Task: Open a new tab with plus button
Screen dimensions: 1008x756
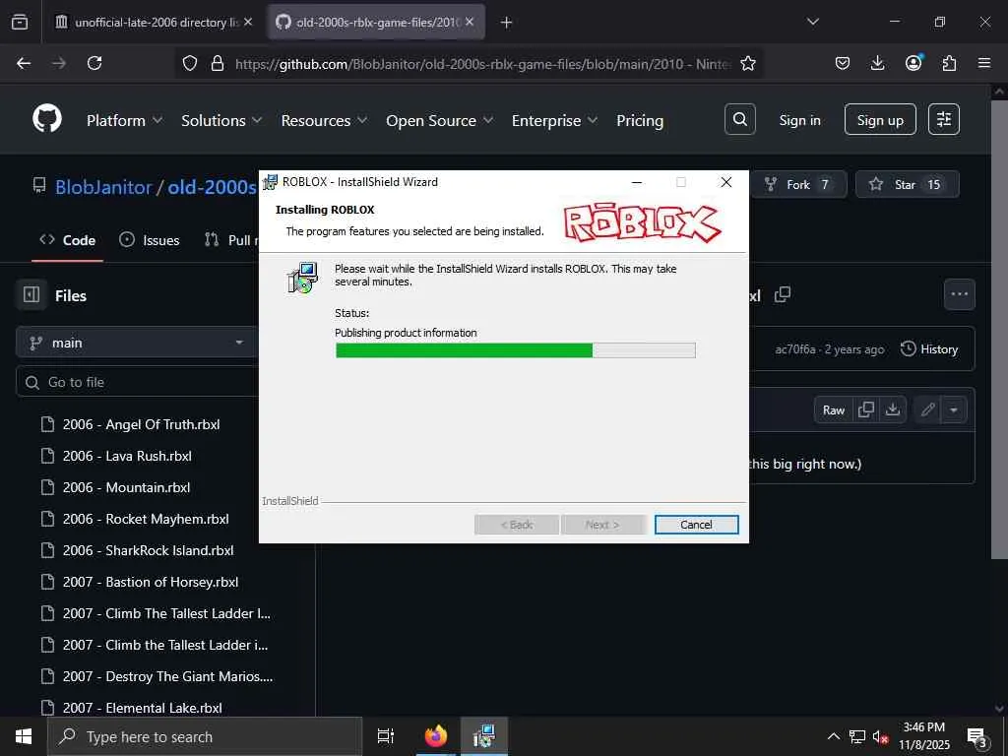Action: 507,23
